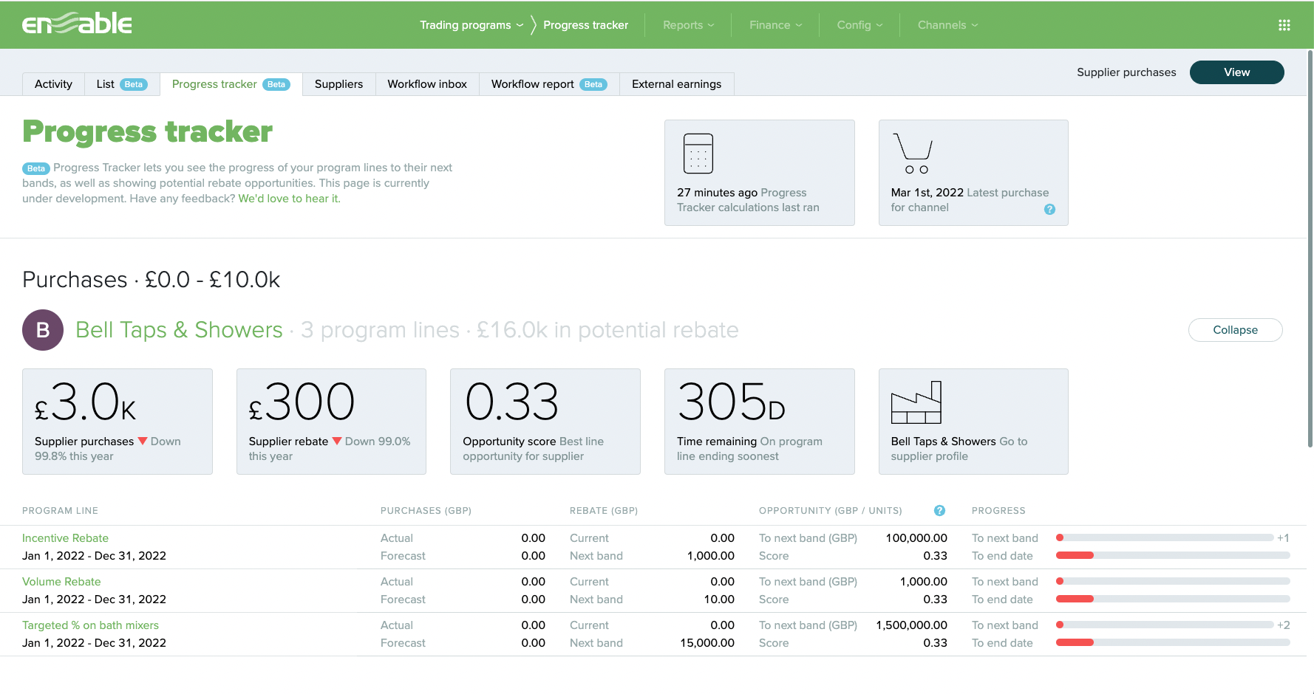Click help icon beside Opportunity column header
The height and width of the screenshot is (694, 1314).
[x=939, y=510]
